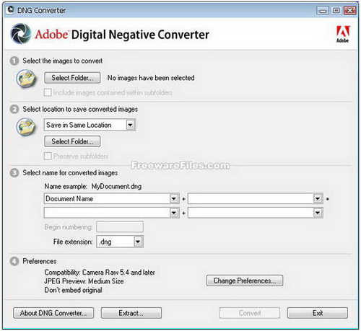Click 'Don't embed original' text

pos(74,290)
